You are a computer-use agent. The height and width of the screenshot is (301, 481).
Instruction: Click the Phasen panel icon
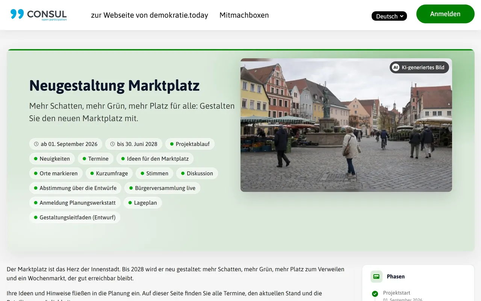pyautogui.click(x=377, y=277)
